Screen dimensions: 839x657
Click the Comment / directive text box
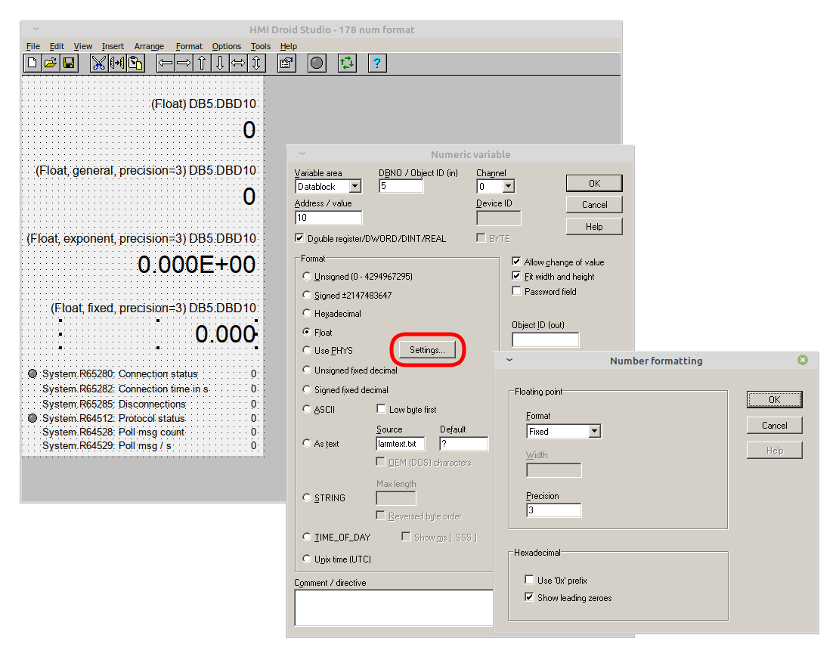tap(394, 607)
